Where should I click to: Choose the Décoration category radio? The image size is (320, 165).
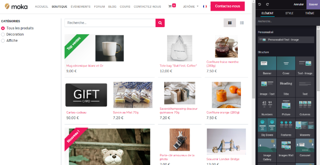click(3, 35)
